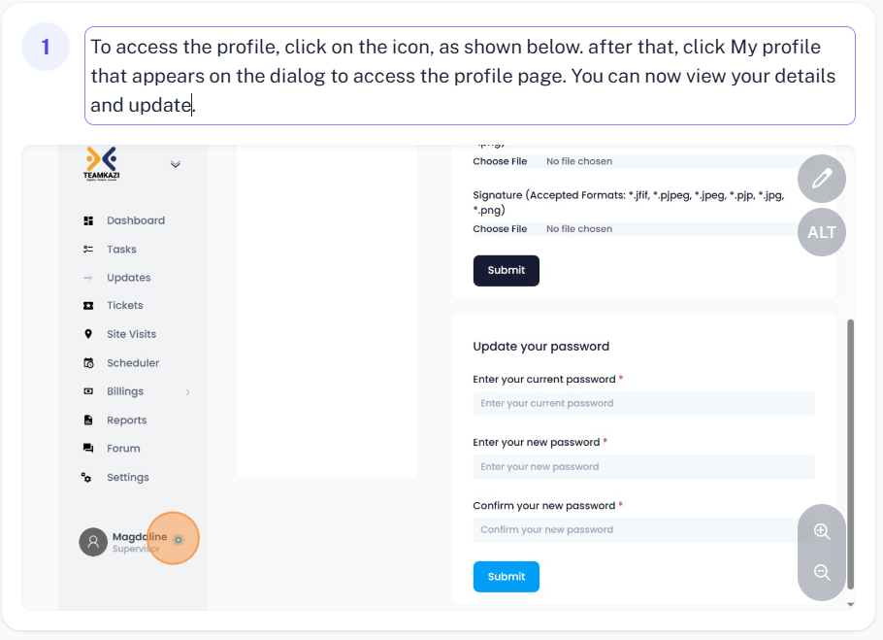Click the ALT text button
This screenshot has width=883, height=640.
[822, 232]
